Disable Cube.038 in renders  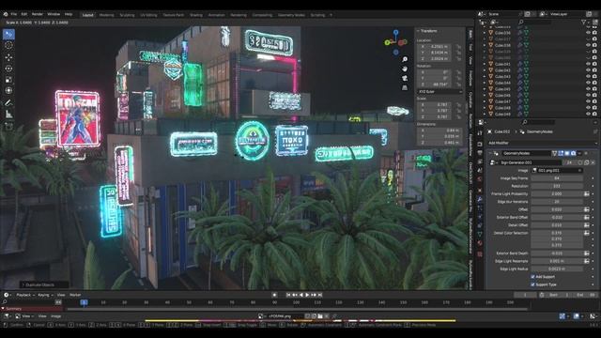[594, 45]
